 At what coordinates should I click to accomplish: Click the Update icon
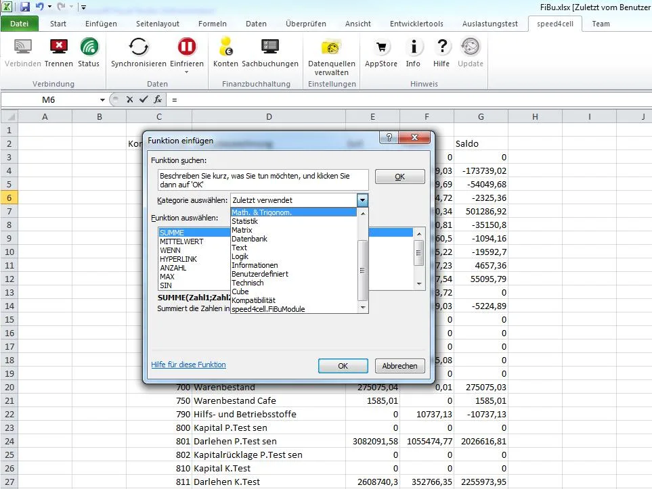point(471,47)
